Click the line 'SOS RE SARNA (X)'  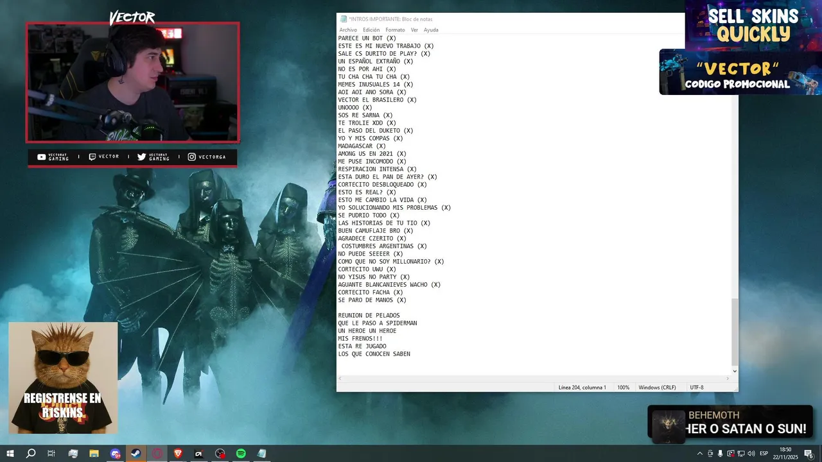click(x=365, y=116)
